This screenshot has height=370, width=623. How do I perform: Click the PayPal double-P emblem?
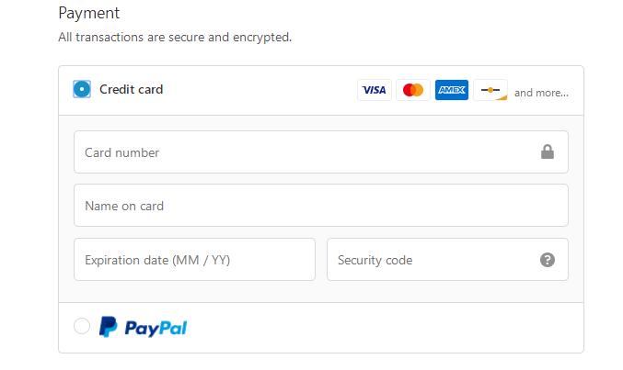click(x=109, y=327)
